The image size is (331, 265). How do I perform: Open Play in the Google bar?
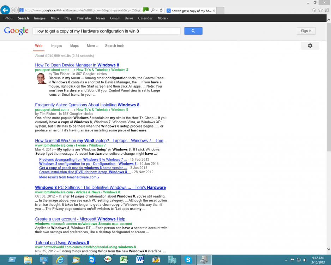click(68, 18)
